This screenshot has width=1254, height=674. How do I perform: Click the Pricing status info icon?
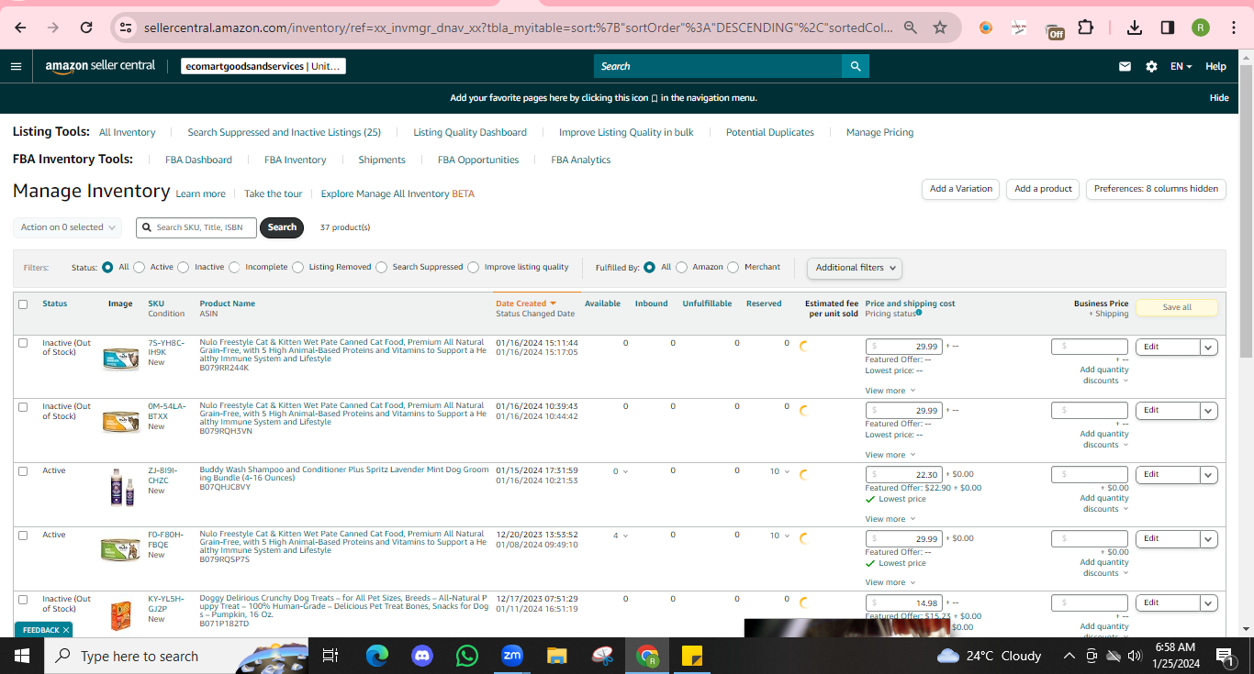918,313
